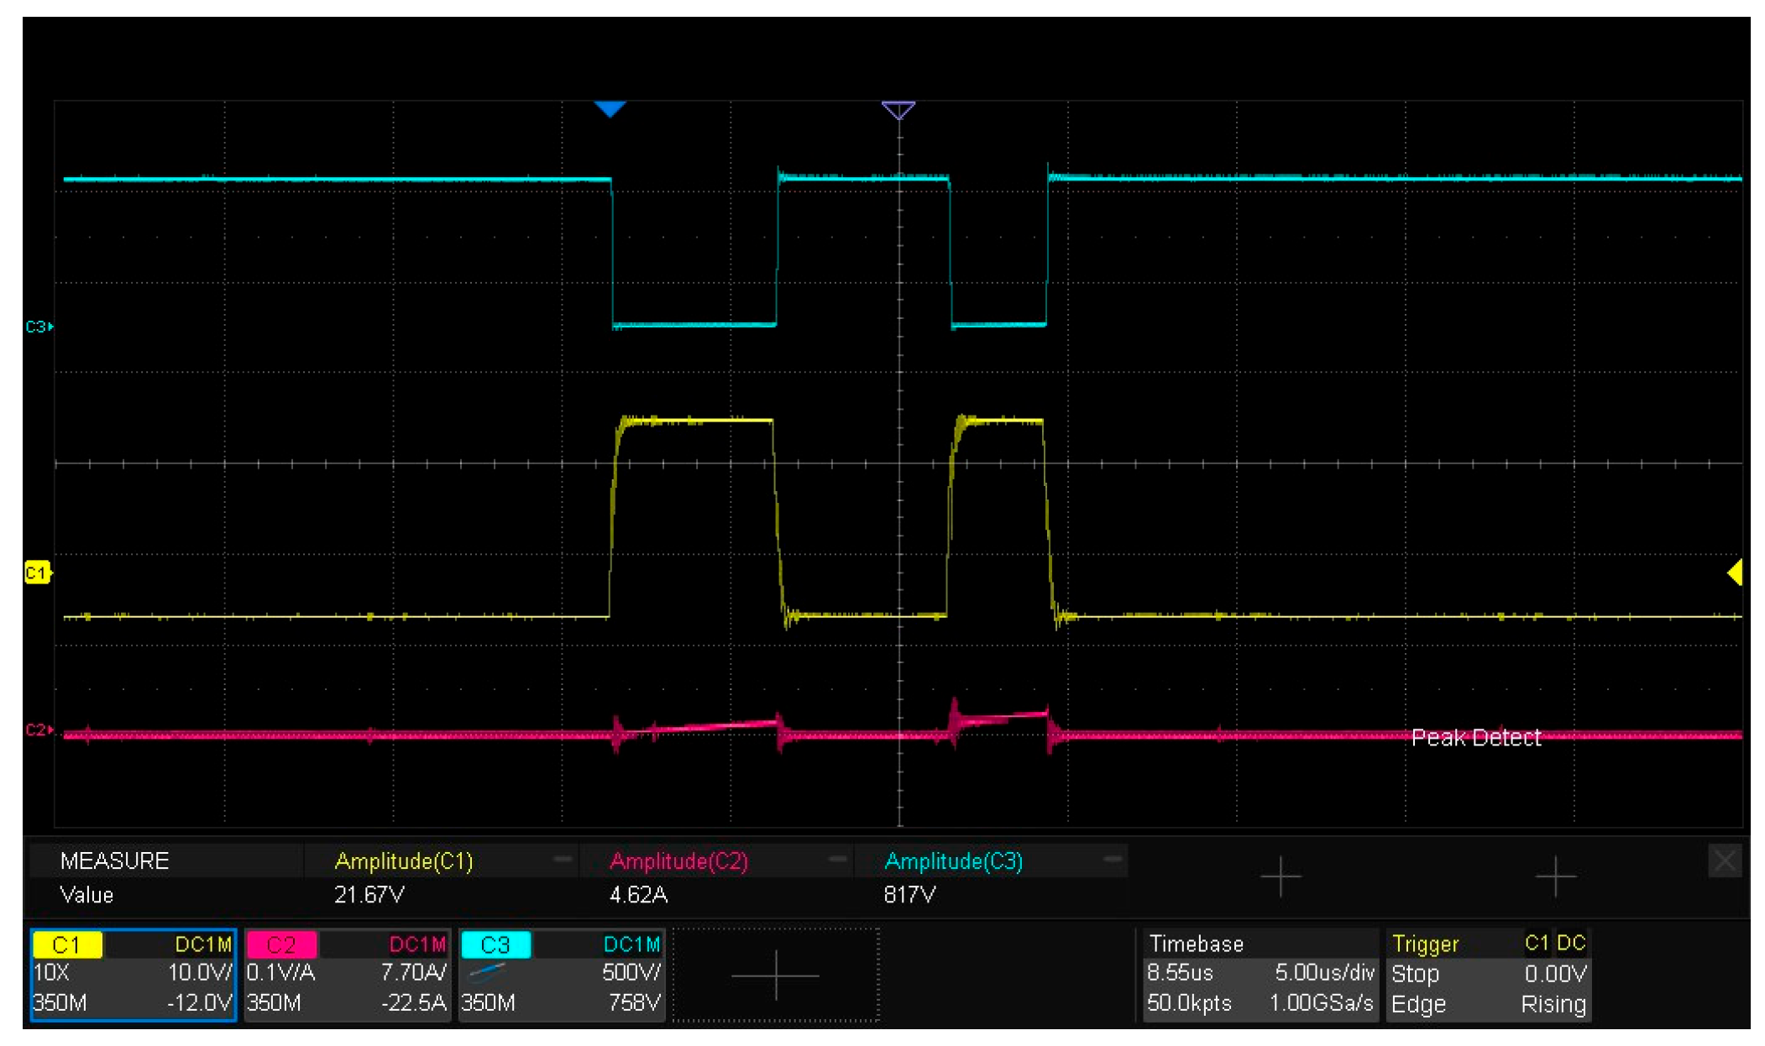Open the C1 10.0V/div scale setting
The image size is (1765, 1046).
click(198, 973)
